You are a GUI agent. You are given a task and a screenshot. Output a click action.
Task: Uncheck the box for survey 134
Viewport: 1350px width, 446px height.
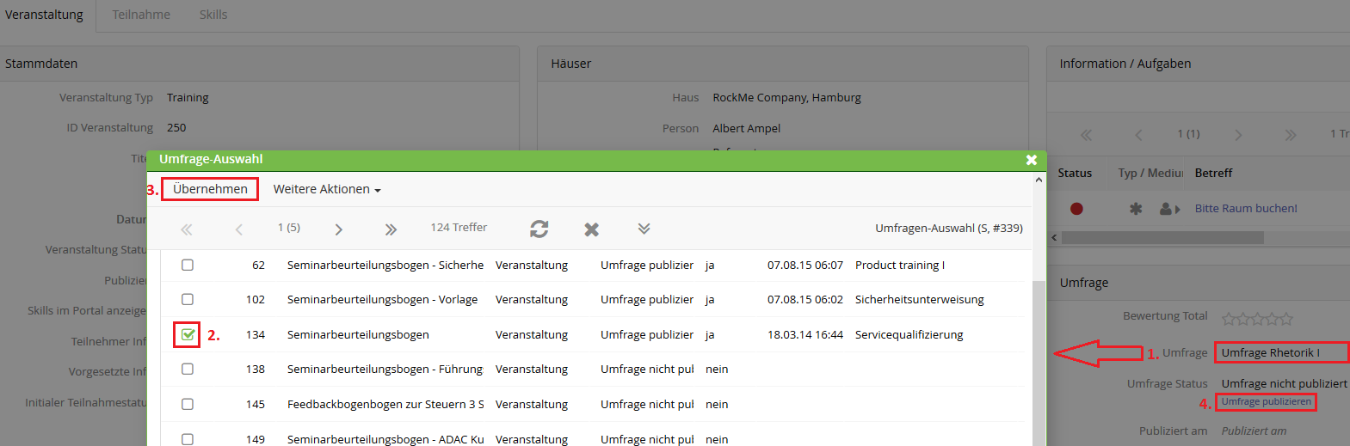click(188, 334)
